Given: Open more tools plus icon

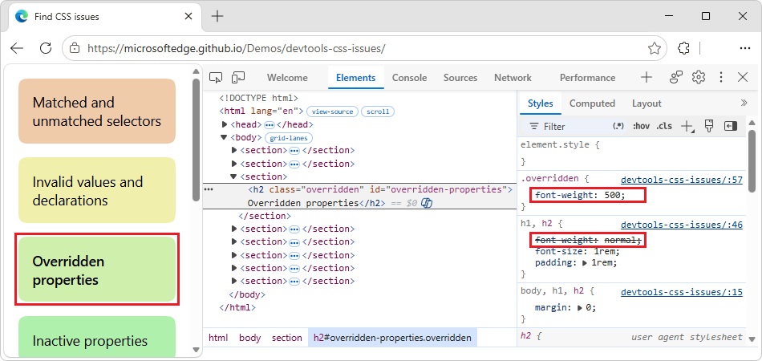Looking at the screenshot, I should [646, 77].
